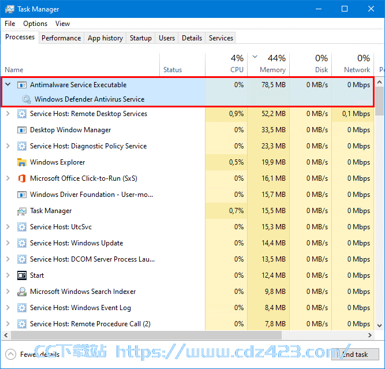Click the 78,5 MB memory value
This screenshot has width=385, height=369.
pyautogui.click(x=274, y=85)
